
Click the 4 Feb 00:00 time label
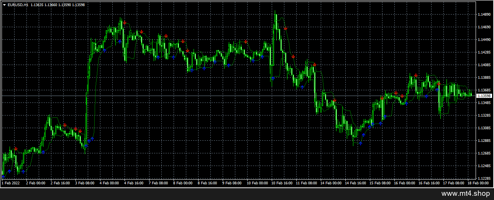pyautogui.click(x=109, y=183)
